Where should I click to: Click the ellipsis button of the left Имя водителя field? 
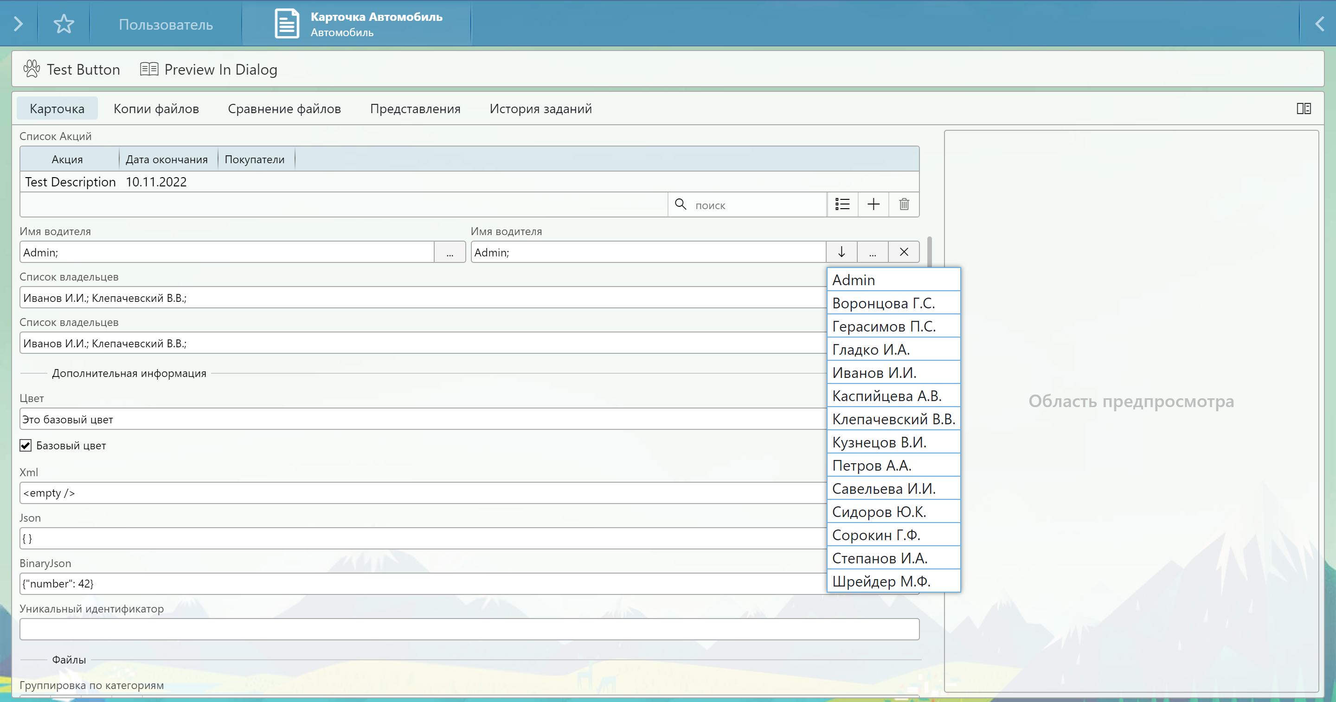click(x=450, y=253)
